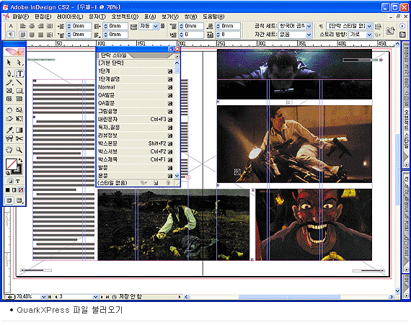The height and width of the screenshot is (325, 411).
Task: Click the horizontal grid frame tool
Action: (9, 99)
